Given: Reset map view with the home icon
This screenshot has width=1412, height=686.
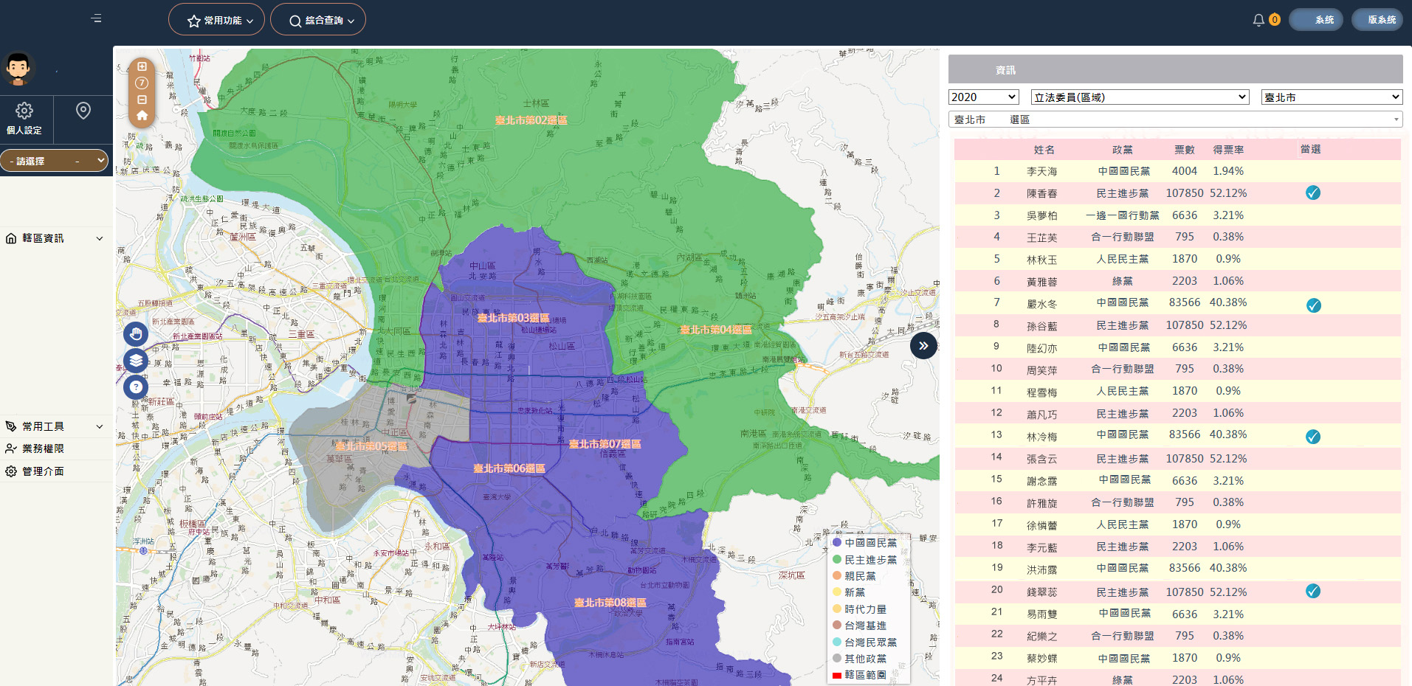Looking at the screenshot, I should click(142, 116).
